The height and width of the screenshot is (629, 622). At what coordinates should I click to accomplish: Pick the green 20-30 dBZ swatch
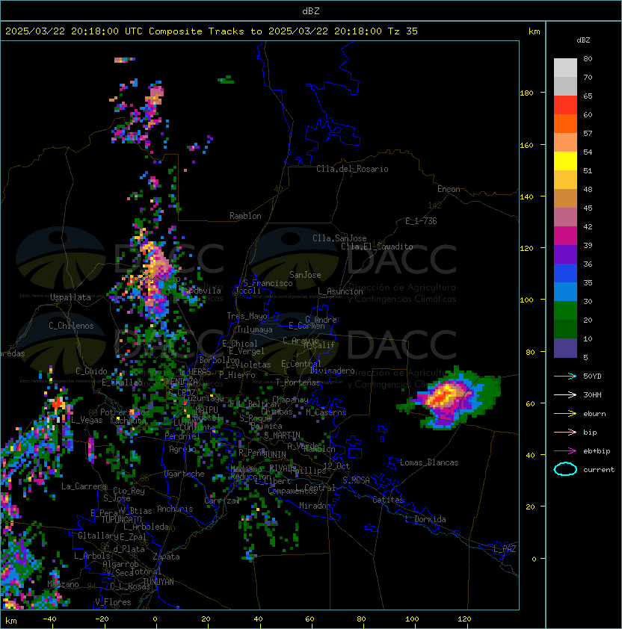[565, 311]
